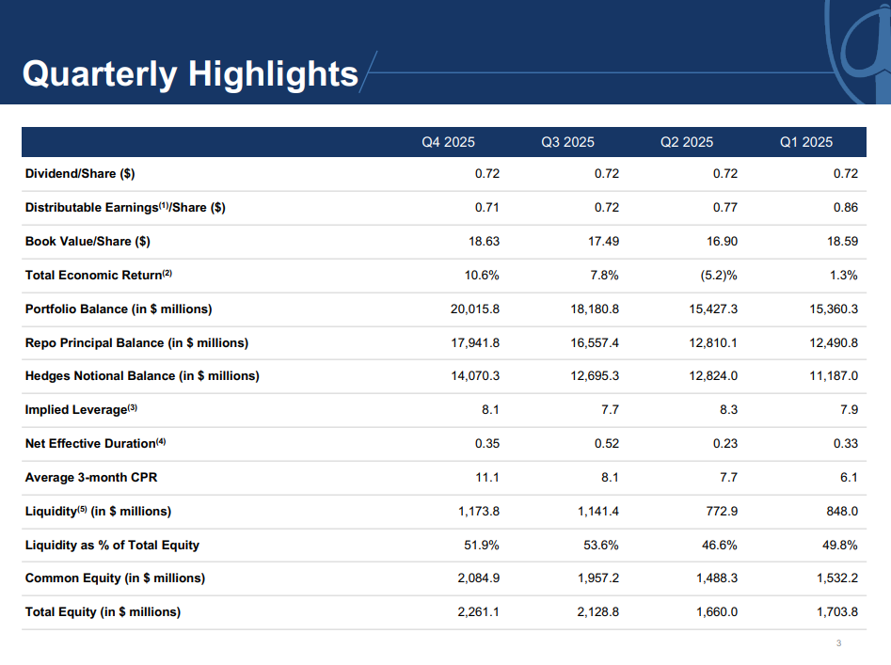Select the 20,015.8 portfolio balance cell

pyautogui.click(x=475, y=309)
